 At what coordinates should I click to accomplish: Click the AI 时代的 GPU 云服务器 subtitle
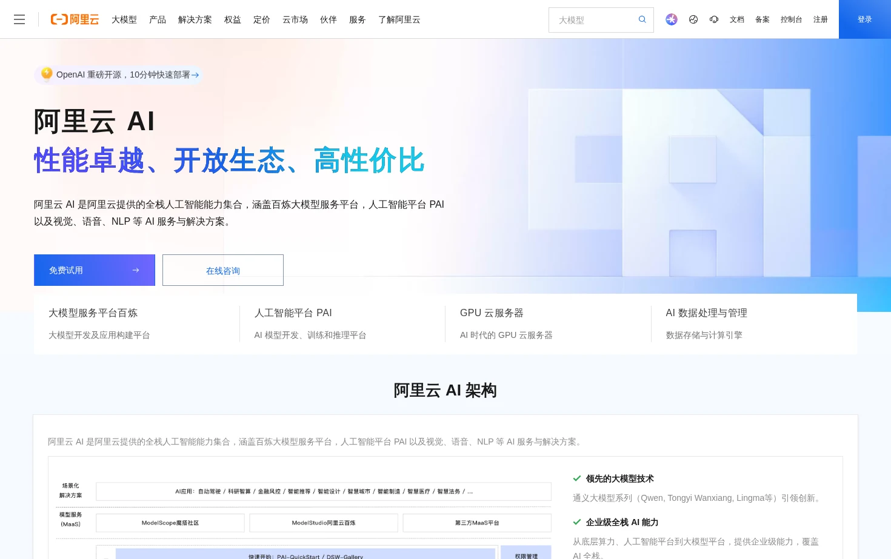pyautogui.click(x=506, y=335)
